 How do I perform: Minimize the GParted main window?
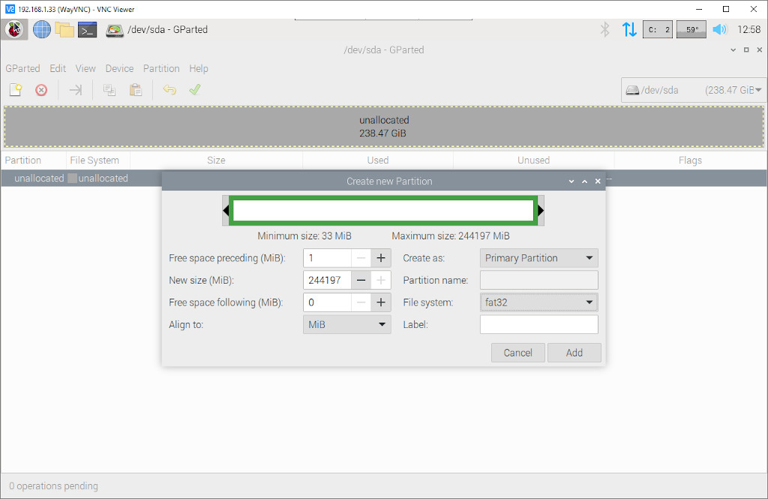pyautogui.click(x=733, y=50)
